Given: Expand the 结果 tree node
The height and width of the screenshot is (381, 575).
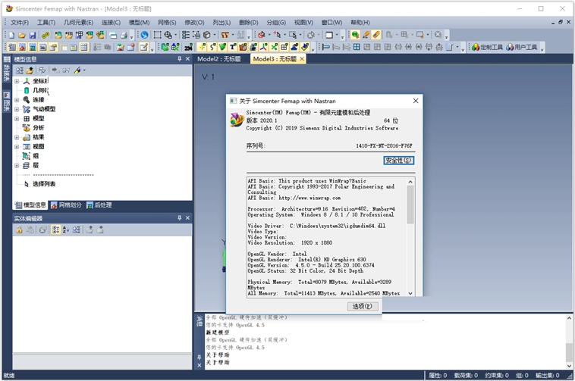Looking at the screenshot, I should coord(17,137).
